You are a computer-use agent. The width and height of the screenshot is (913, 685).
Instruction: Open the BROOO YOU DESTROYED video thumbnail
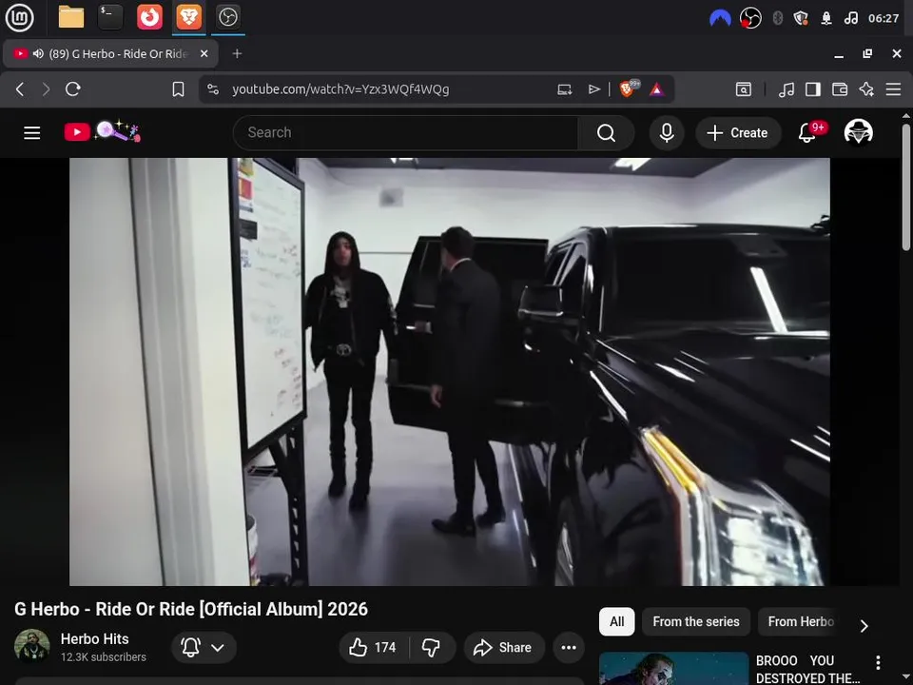tap(673, 668)
